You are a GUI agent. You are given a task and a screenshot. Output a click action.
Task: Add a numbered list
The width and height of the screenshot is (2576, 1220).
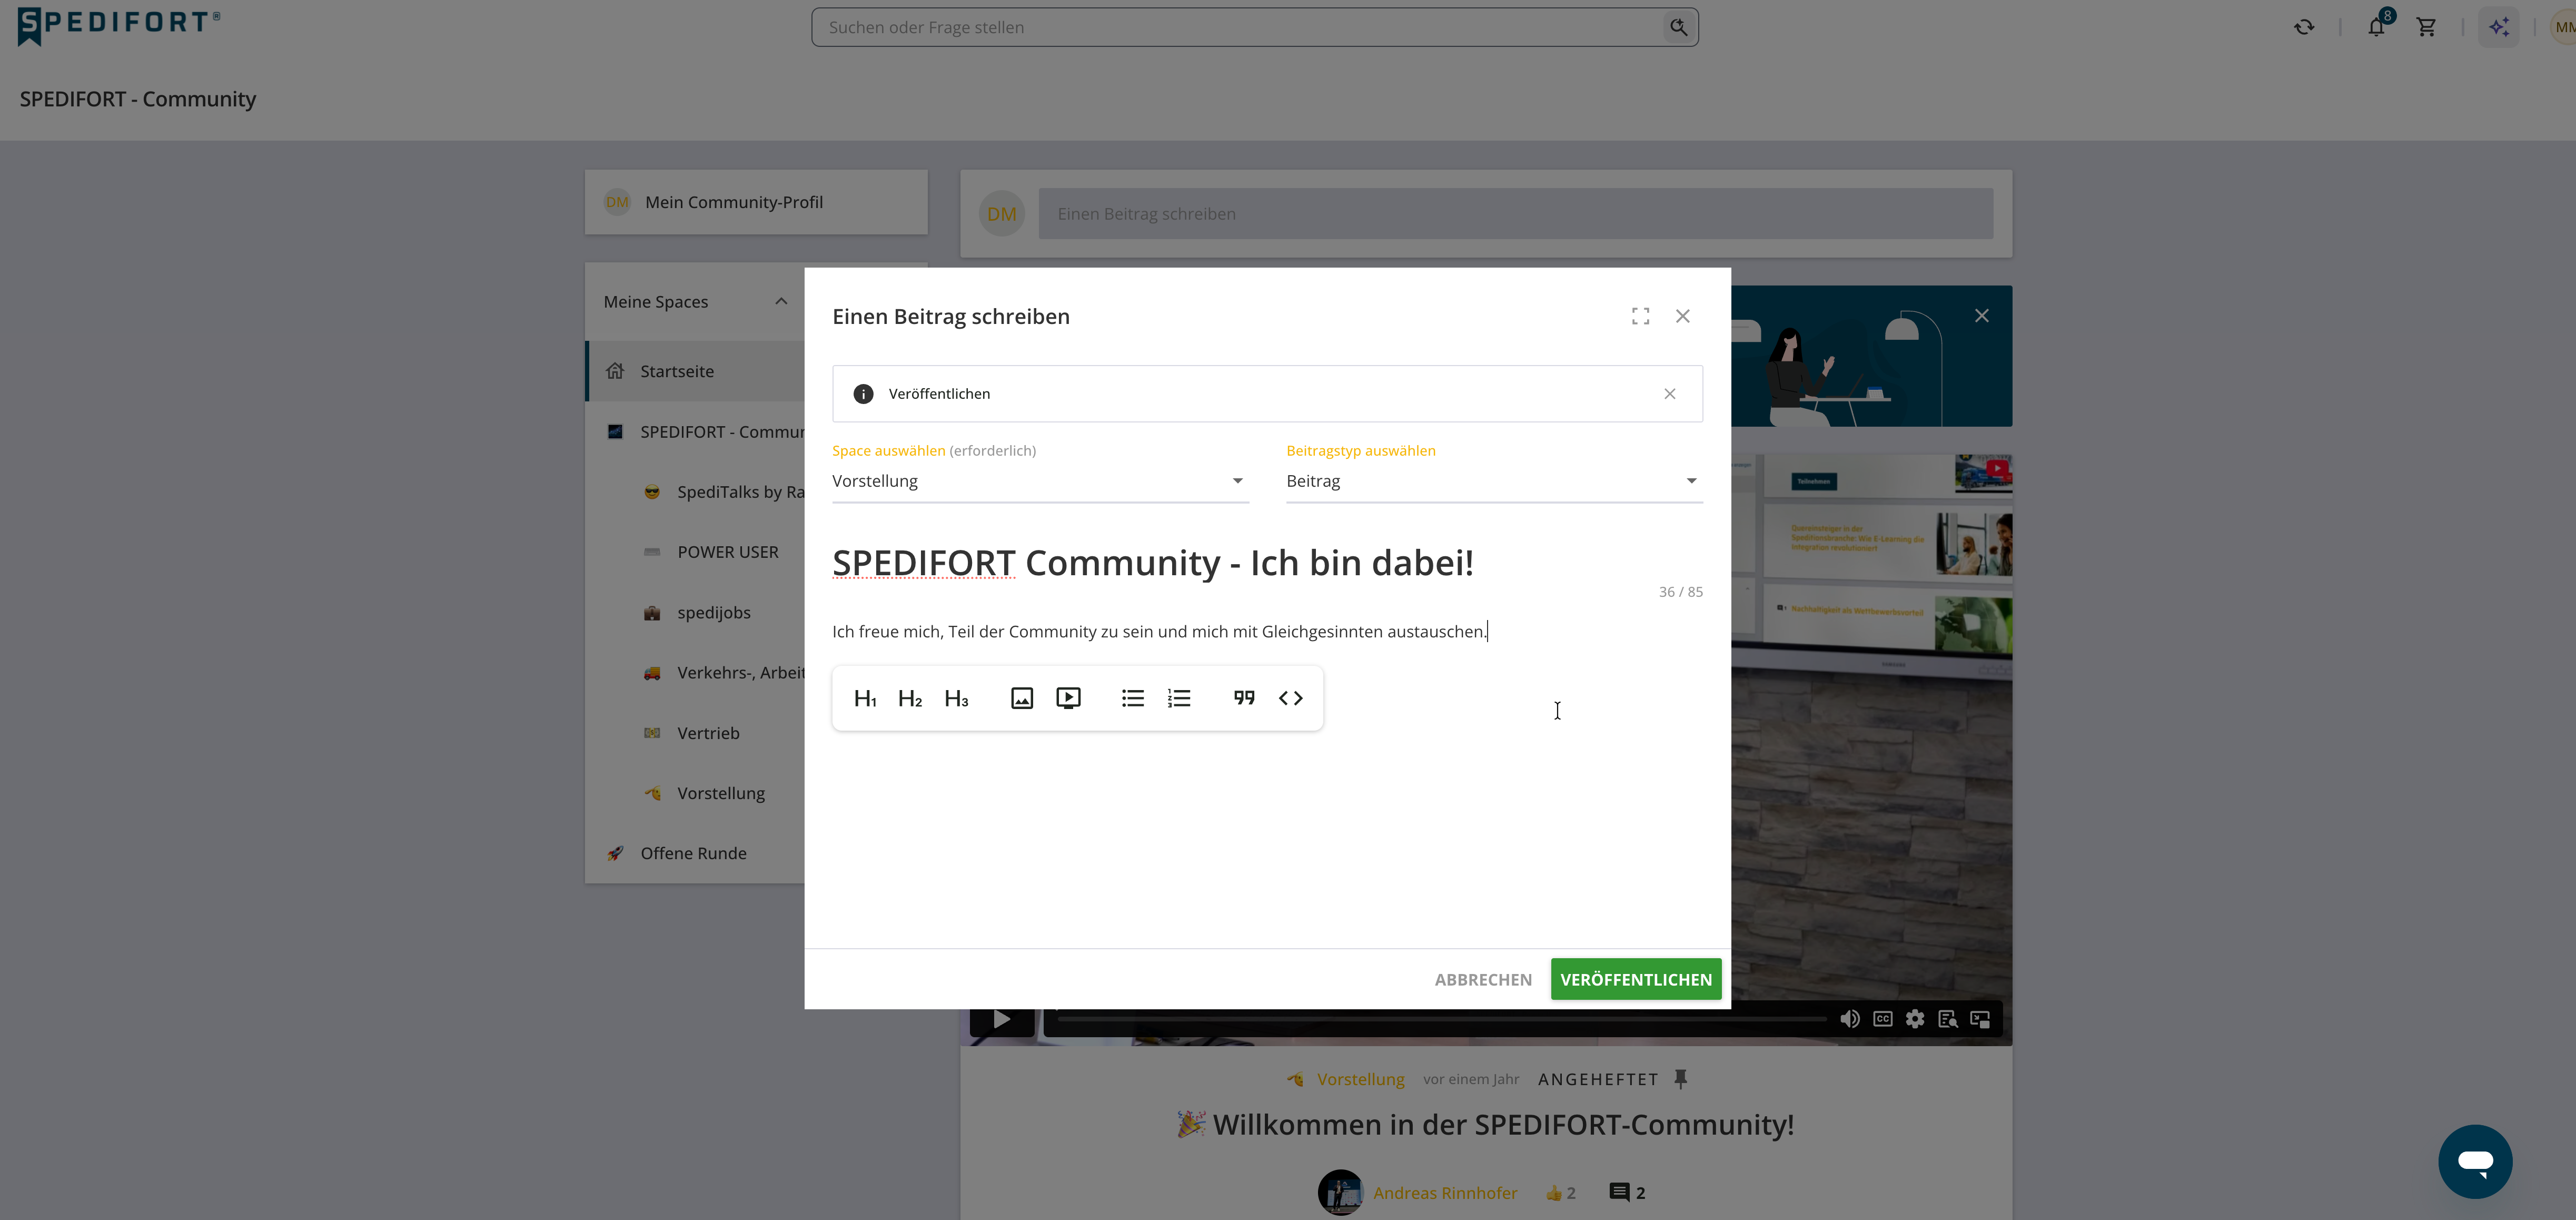[x=1179, y=698]
